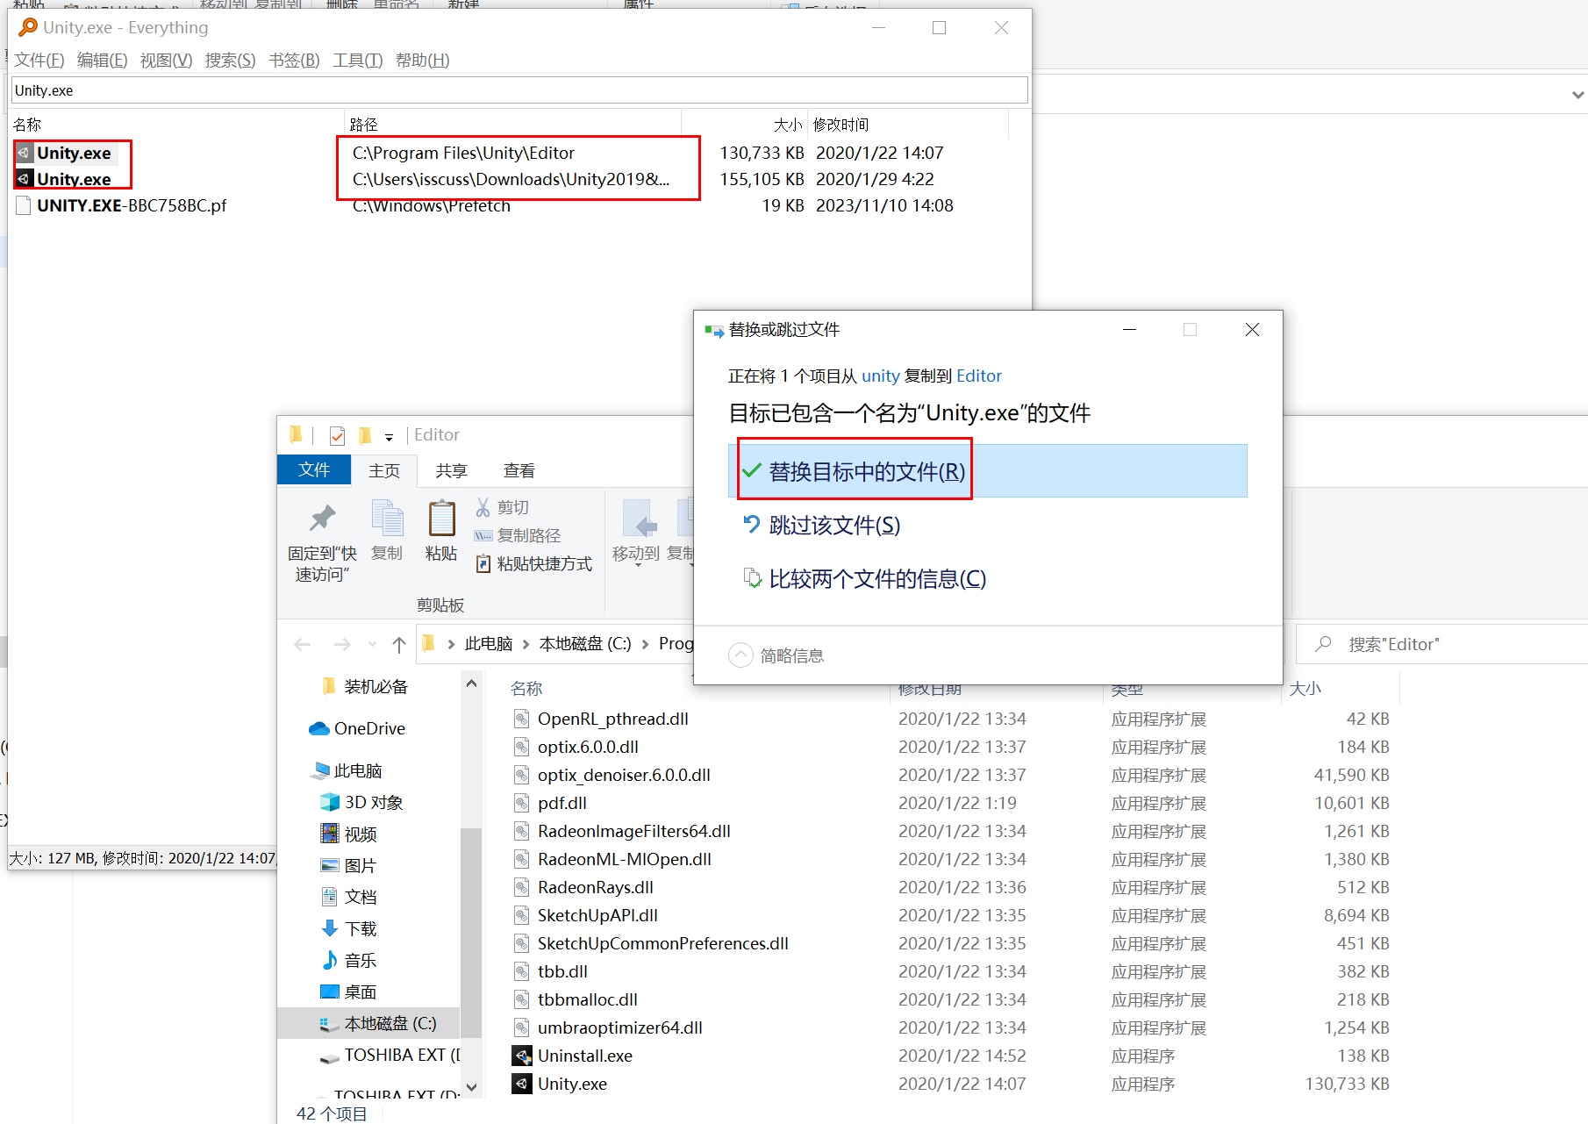Click the Paste clipboard icon

[441, 518]
